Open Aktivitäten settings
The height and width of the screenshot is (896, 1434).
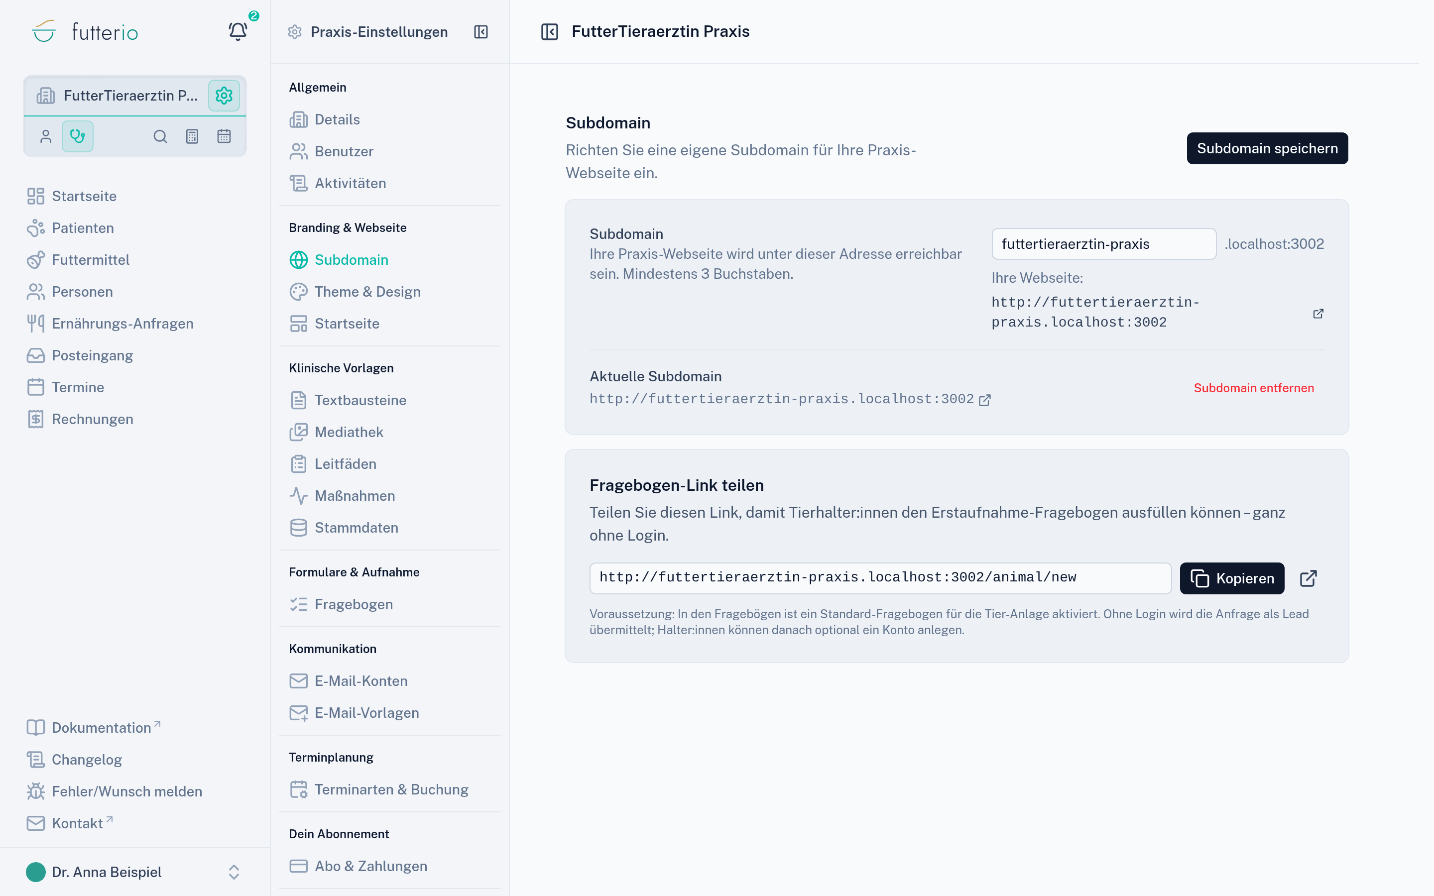pos(338,184)
